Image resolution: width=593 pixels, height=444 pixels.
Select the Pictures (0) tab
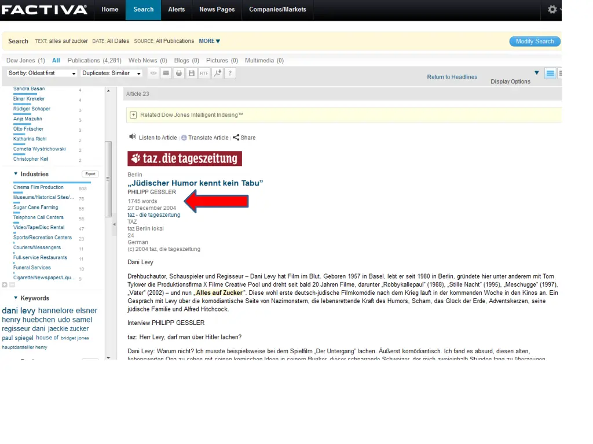pyautogui.click(x=222, y=60)
